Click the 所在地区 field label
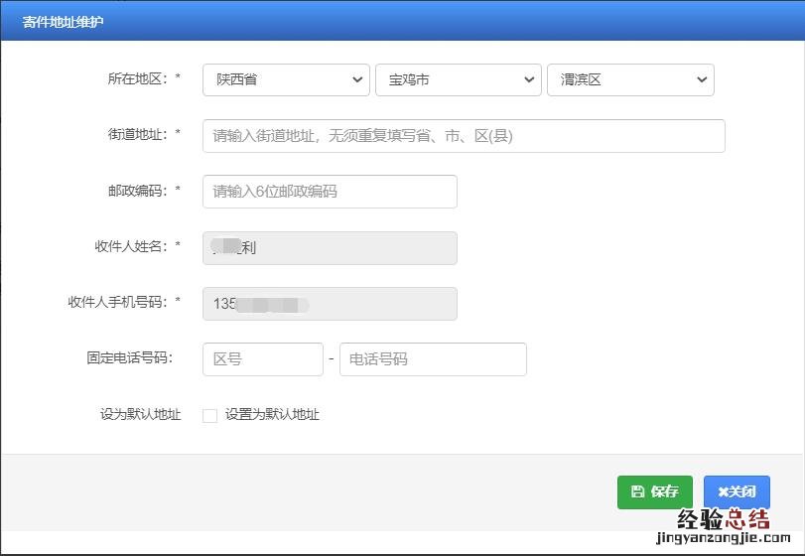Image resolution: width=805 pixels, height=556 pixels. [138, 79]
